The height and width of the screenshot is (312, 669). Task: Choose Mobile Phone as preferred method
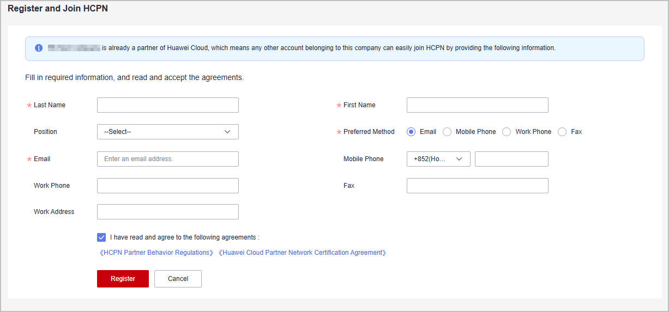click(x=447, y=132)
